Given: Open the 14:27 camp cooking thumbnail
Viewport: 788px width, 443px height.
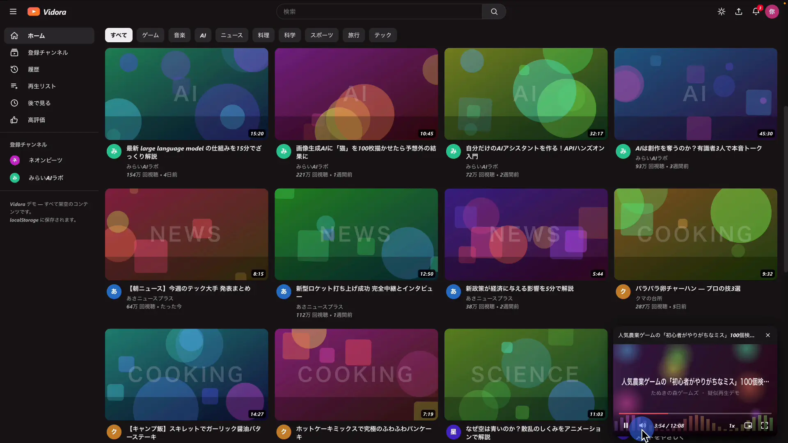Looking at the screenshot, I should pos(187,374).
